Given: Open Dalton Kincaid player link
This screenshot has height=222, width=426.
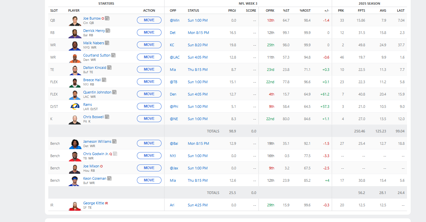Looking at the screenshot, I should (95, 68).
